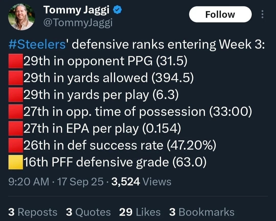Click red square beside def success rate
This screenshot has width=276, height=221.
click(16, 145)
